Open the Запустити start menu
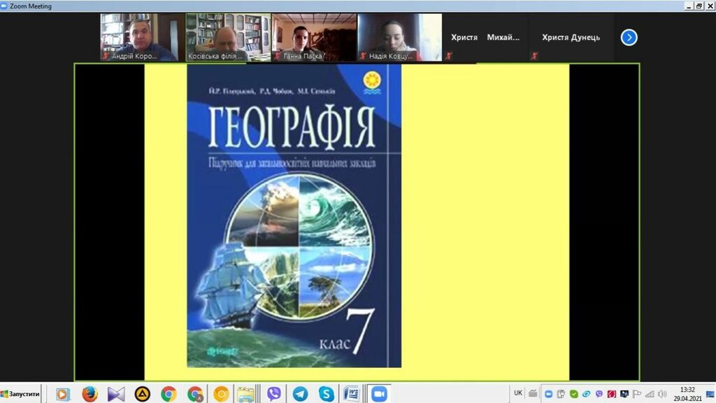The width and height of the screenshot is (716, 403). pyautogui.click(x=21, y=394)
